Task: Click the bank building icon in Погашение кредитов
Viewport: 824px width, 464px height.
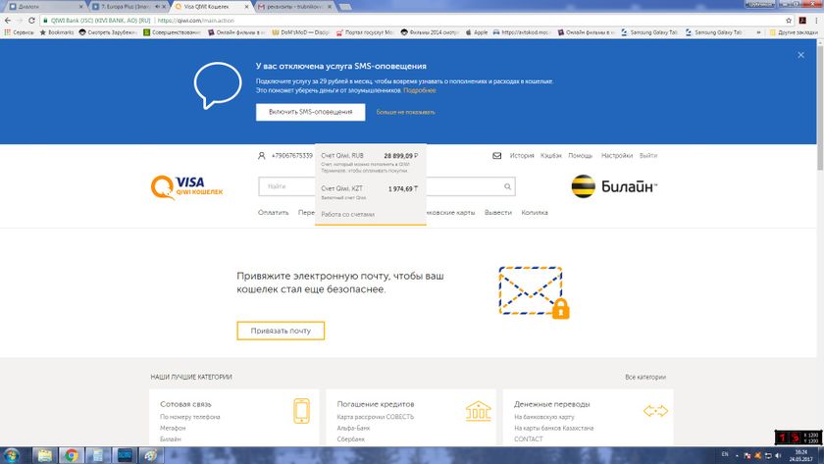Action: tap(479, 410)
